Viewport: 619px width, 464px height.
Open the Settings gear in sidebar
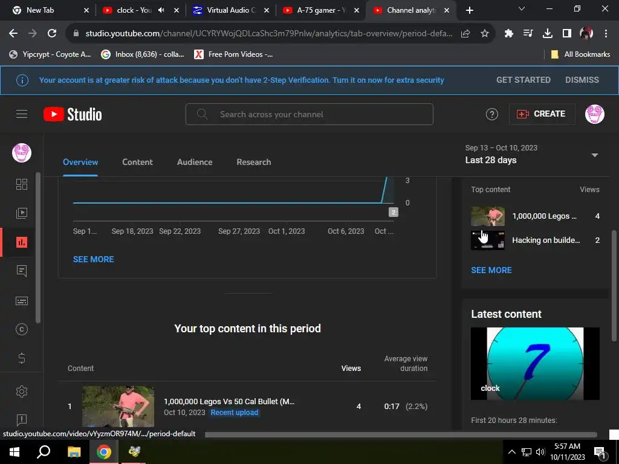[x=22, y=391]
